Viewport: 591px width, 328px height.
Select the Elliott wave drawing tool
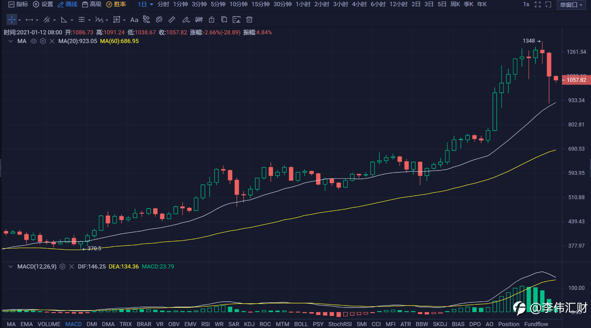click(99, 20)
